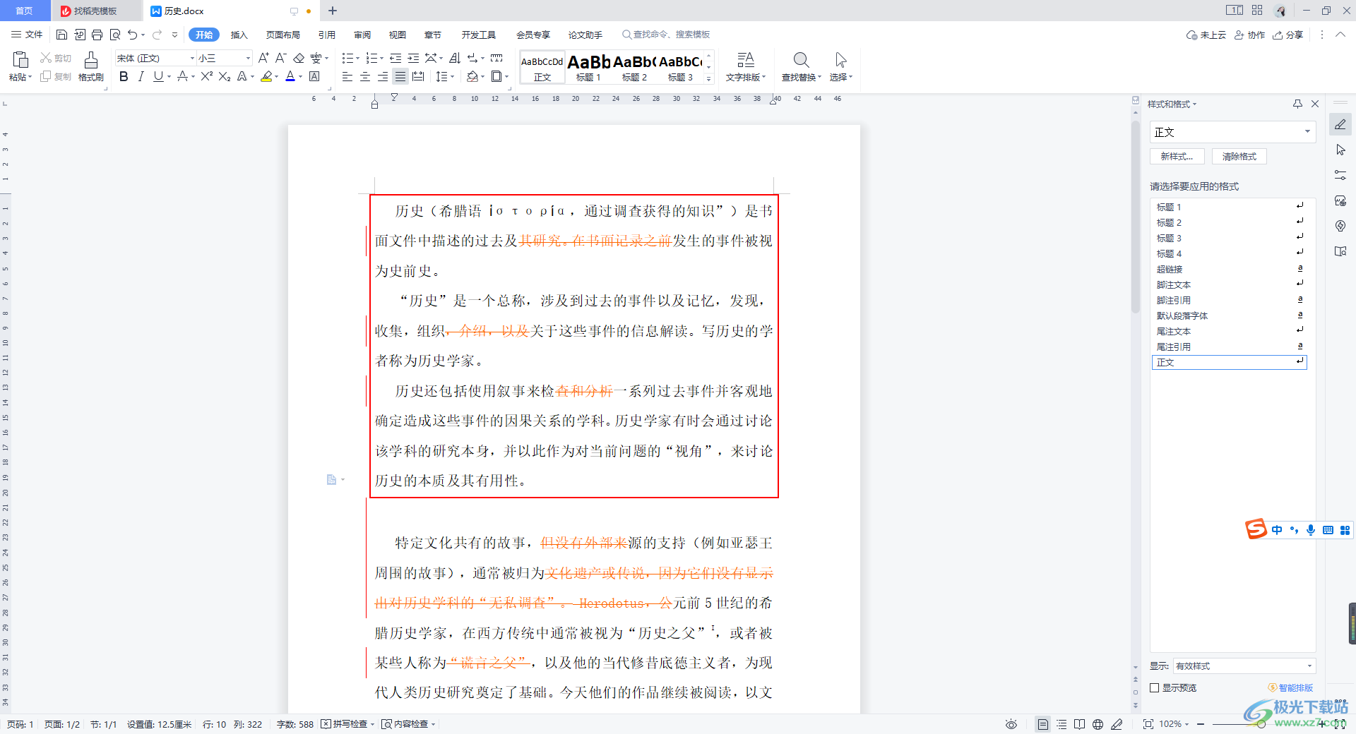
Task: Center align text
Action: pos(365,76)
